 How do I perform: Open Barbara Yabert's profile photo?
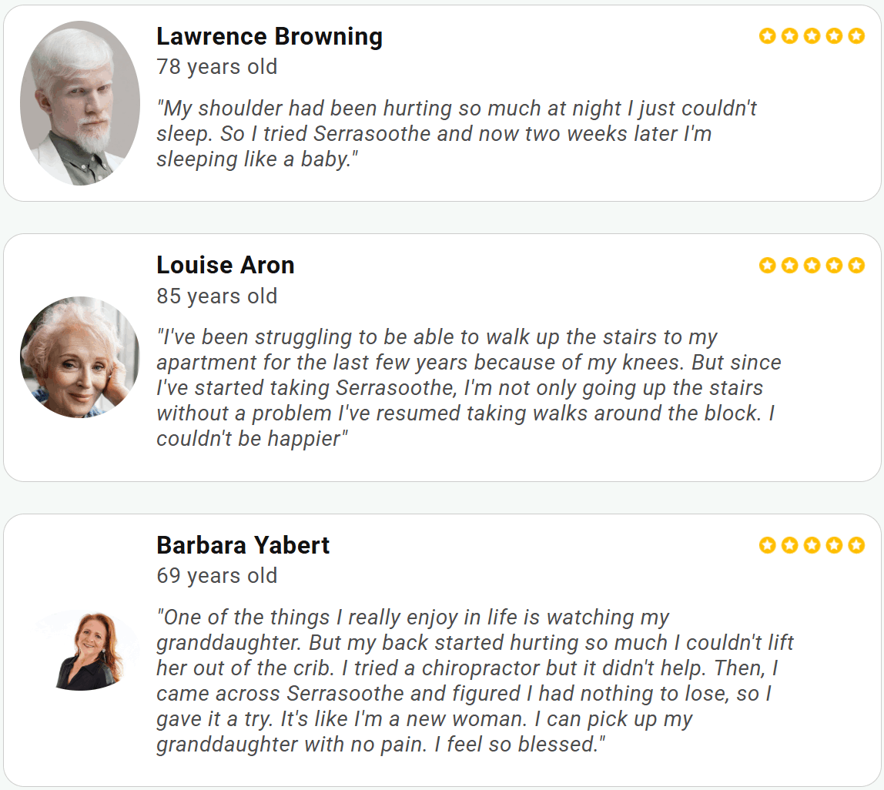tap(88, 651)
